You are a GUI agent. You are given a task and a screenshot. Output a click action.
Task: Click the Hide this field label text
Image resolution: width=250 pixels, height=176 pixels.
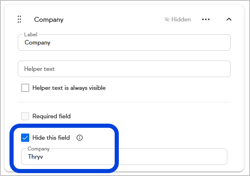51,138
